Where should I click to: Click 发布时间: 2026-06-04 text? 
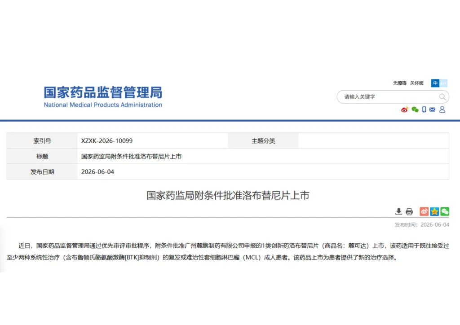coord(422,225)
